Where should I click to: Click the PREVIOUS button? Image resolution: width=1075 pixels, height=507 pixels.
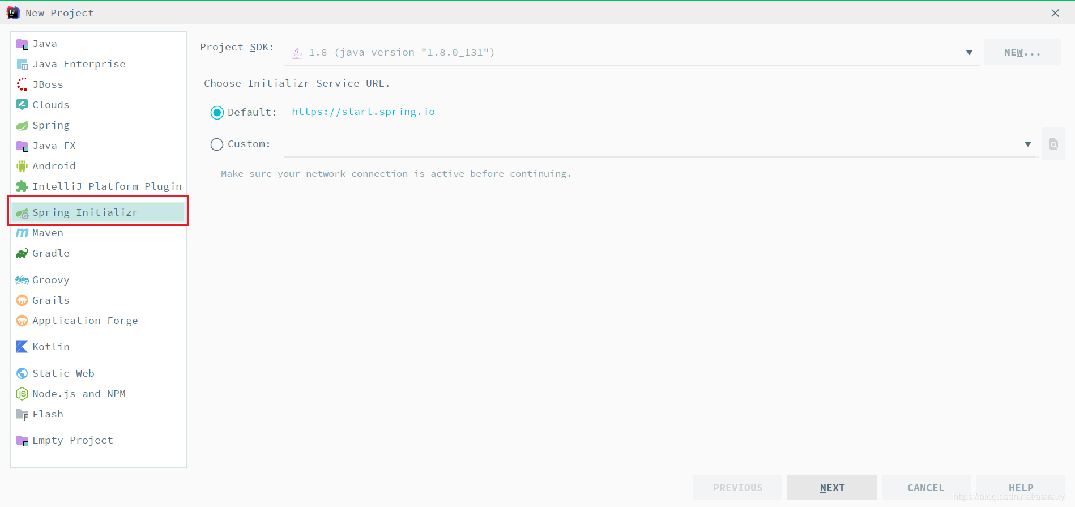pos(737,487)
